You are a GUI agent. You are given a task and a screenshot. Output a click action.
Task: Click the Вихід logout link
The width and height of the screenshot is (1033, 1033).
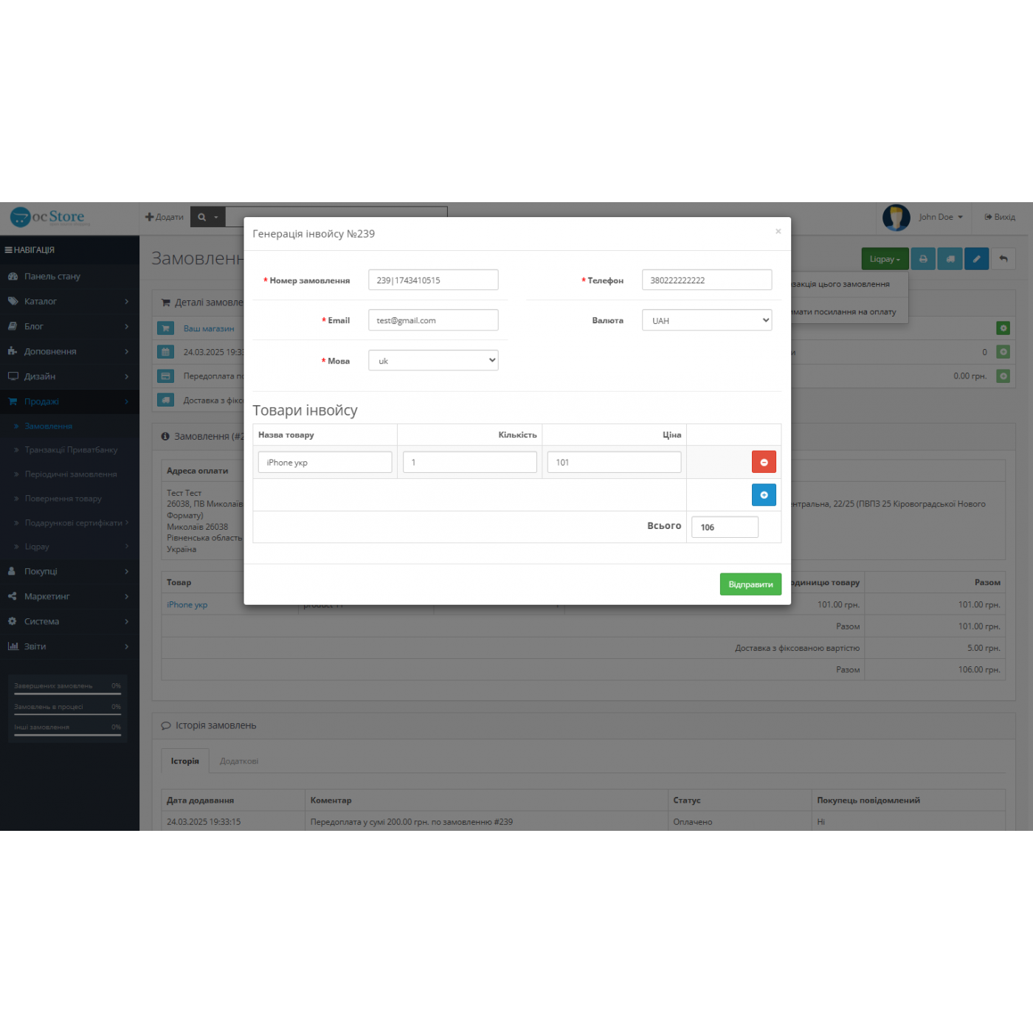click(1000, 217)
